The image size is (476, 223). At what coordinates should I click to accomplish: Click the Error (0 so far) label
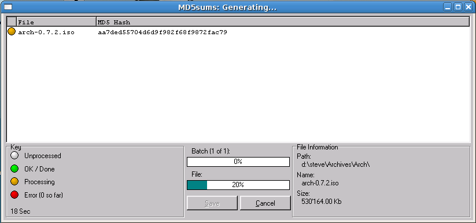(x=43, y=195)
